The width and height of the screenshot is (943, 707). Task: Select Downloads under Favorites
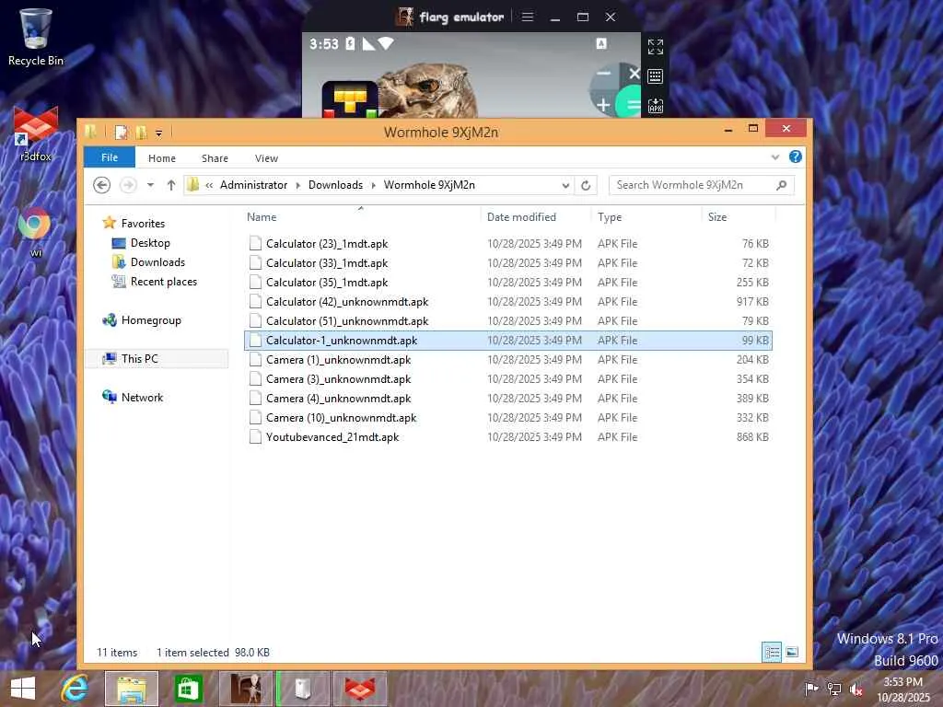pyautogui.click(x=157, y=262)
